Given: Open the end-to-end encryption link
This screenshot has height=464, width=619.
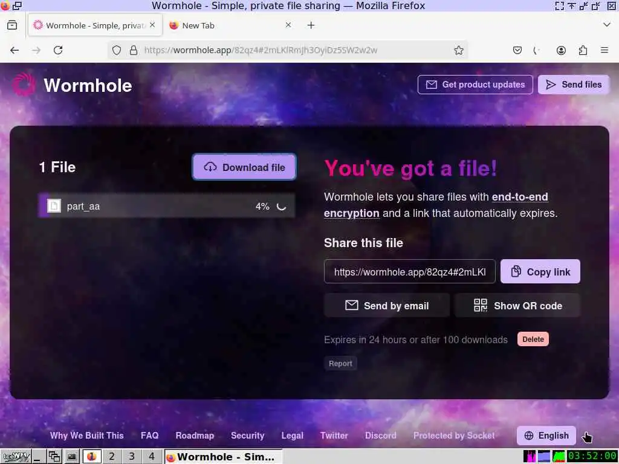Looking at the screenshot, I should pos(436,205).
